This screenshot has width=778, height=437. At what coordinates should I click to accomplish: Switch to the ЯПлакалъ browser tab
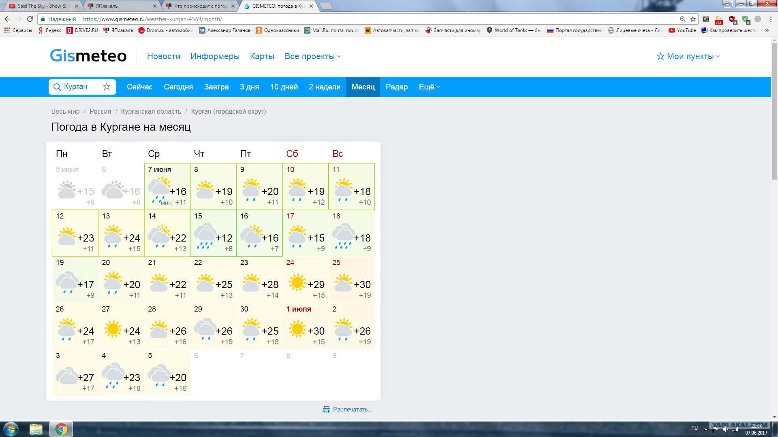(x=122, y=6)
